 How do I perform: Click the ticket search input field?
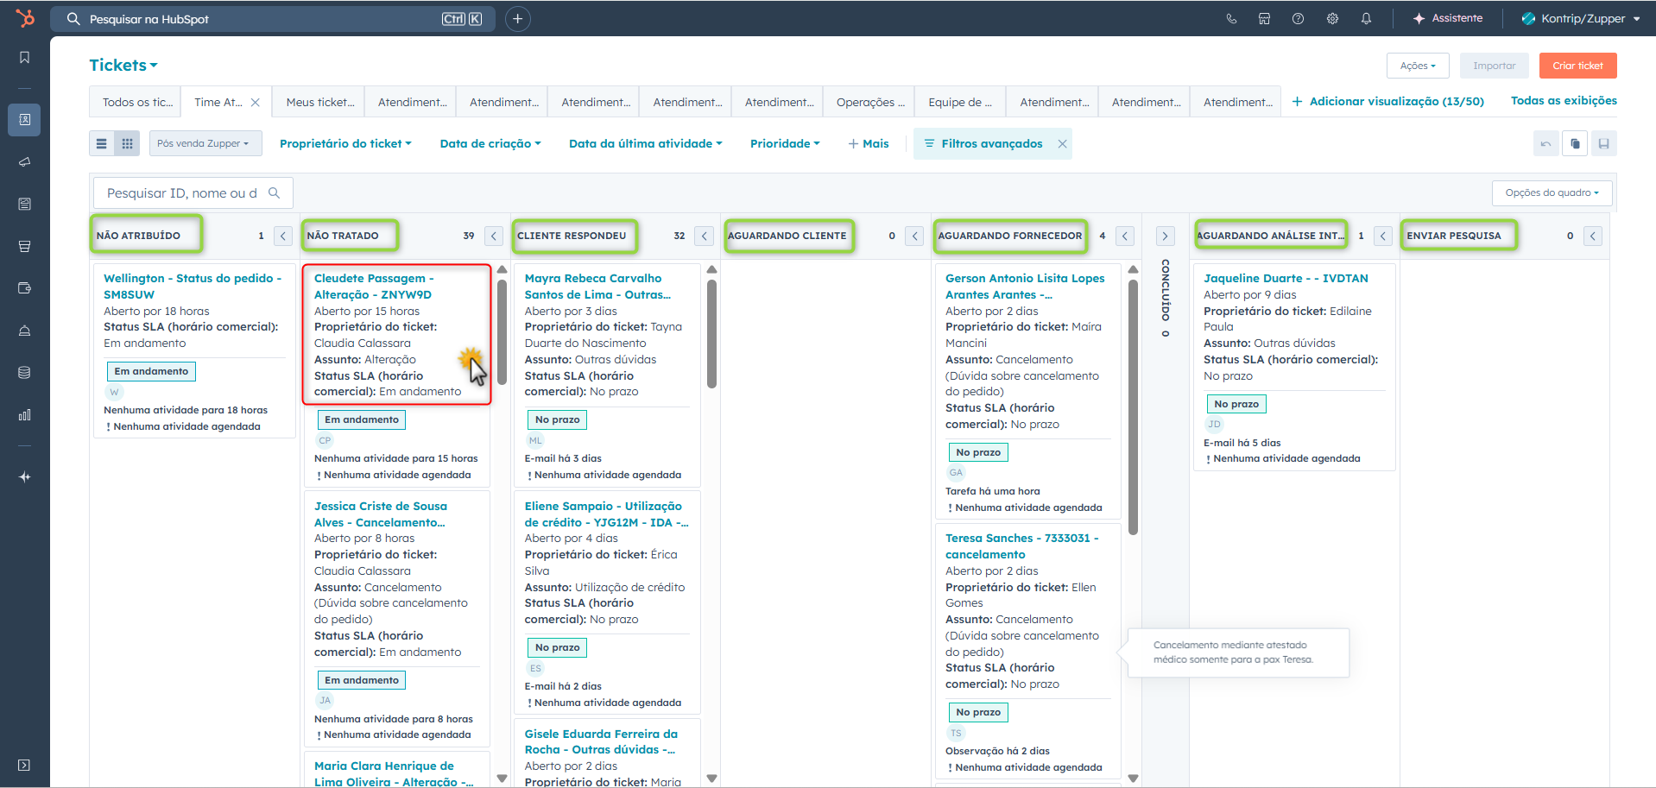[x=182, y=193]
